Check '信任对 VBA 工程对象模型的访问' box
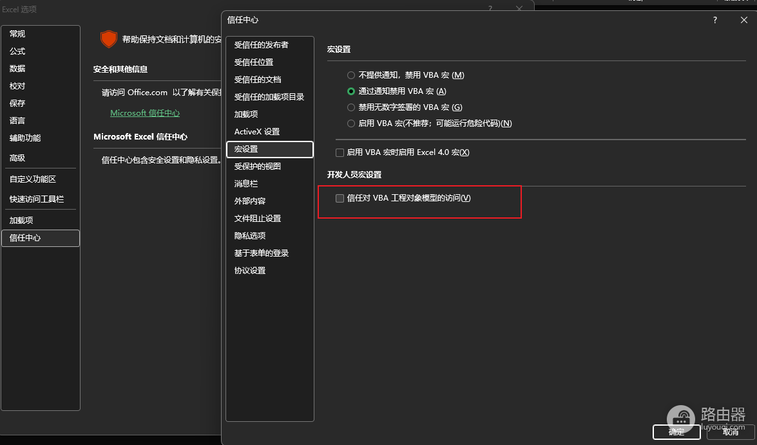 pos(340,198)
